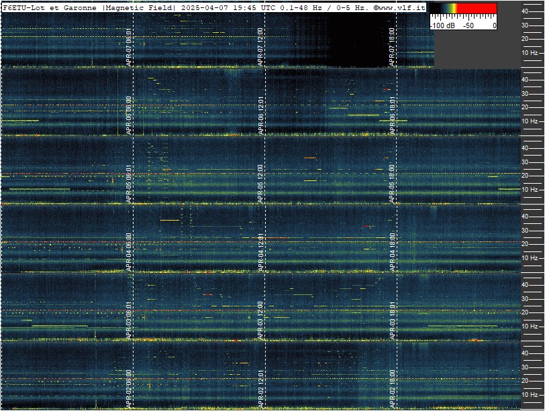The width and height of the screenshot is (545, 411).
Task: Select the APR-06 06:00 time label
Action: coord(129,115)
